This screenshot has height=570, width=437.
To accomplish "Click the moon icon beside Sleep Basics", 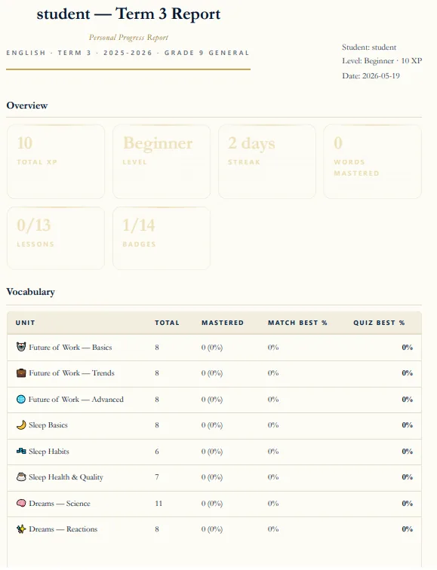I will pyautogui.click(x=21, y=425).
